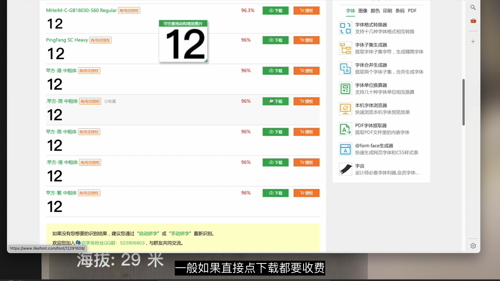Viewport: 500px width, 281px height.
Task: Download PingFang SC Heavy font
Action: 275,40
